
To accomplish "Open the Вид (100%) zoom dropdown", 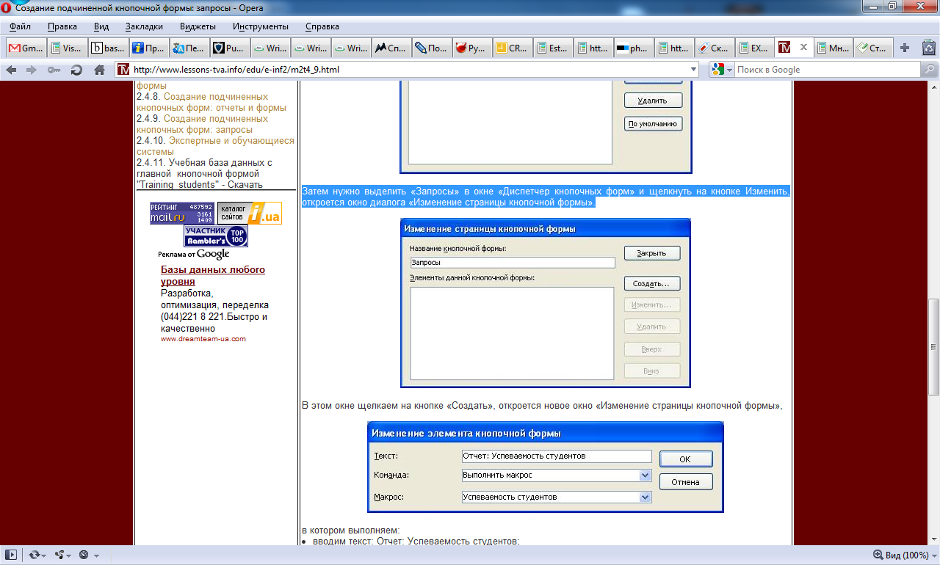I will click(904, 555).
